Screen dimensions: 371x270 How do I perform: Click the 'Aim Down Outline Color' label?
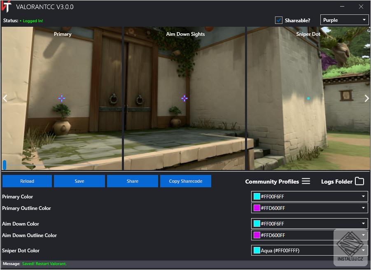(30, 235)
